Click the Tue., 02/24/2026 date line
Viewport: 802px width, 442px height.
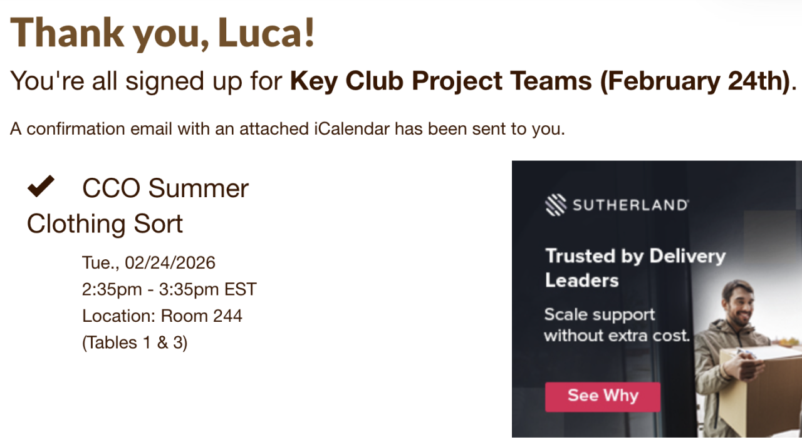pyautogui.click(x=148, y=262)
